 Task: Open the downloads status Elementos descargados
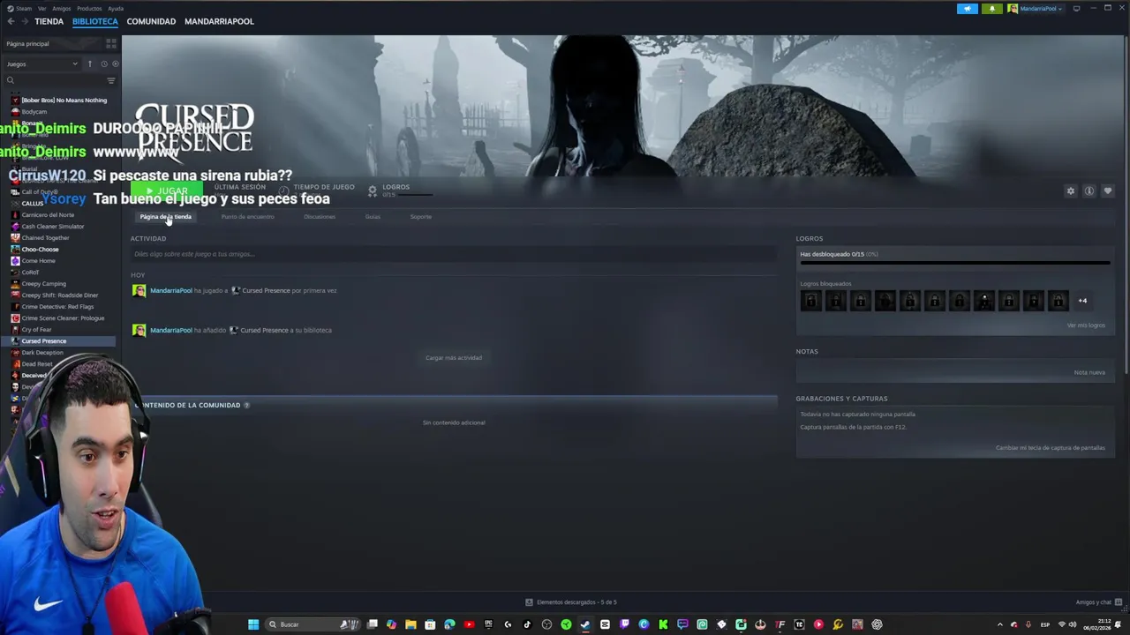click(571, 602)
